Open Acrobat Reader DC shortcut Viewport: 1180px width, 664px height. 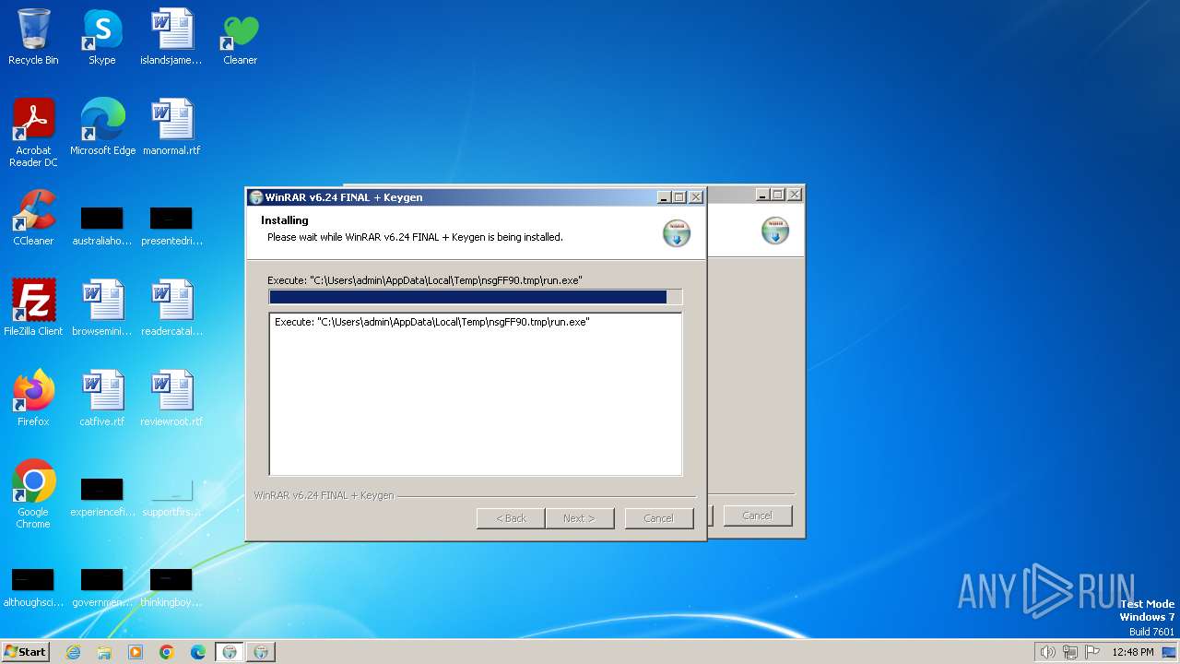(x=33, y=133)
